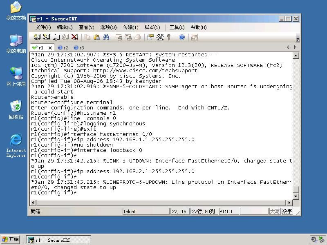
Task: Click the 数字 Num Lock indicator
Action: point(287,212)
